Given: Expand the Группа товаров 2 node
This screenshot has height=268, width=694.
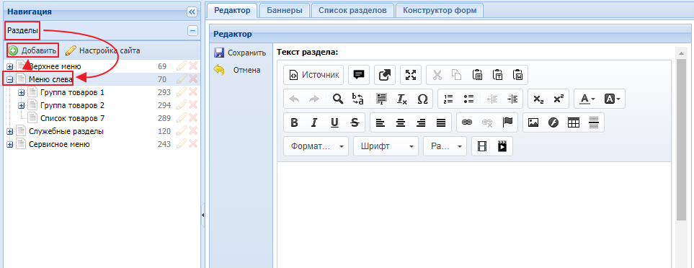Looking at the screenshot, I should pos(21,106).
